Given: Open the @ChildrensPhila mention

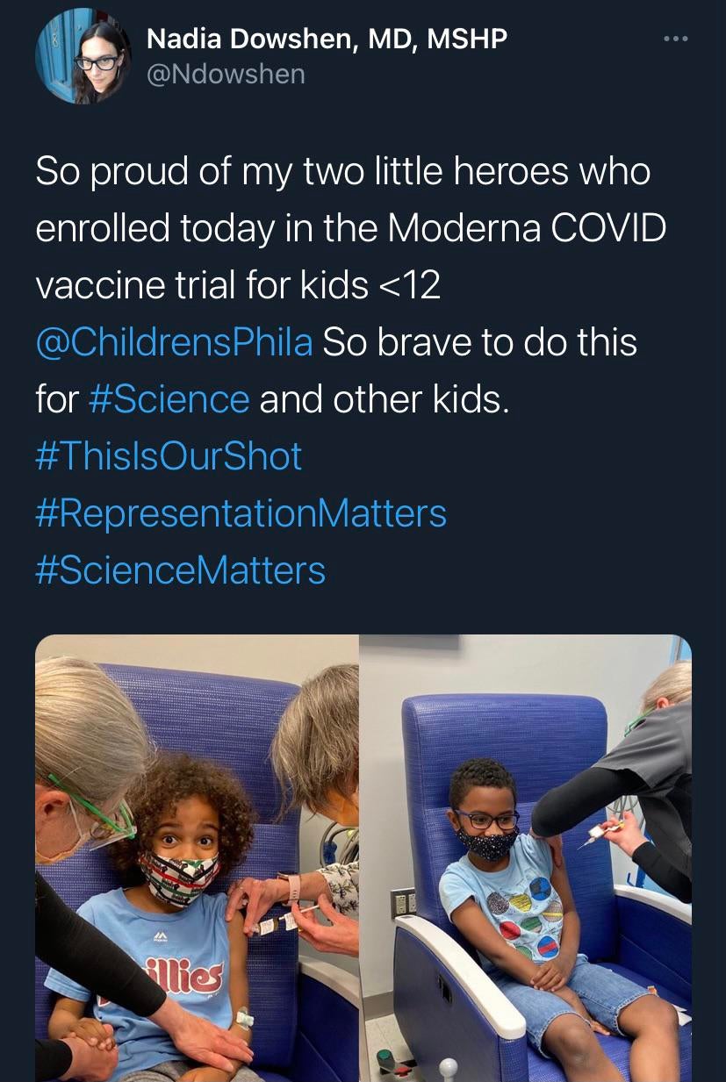Looking at the screenshot, I should pyautogui.click(x=174, y=342).
